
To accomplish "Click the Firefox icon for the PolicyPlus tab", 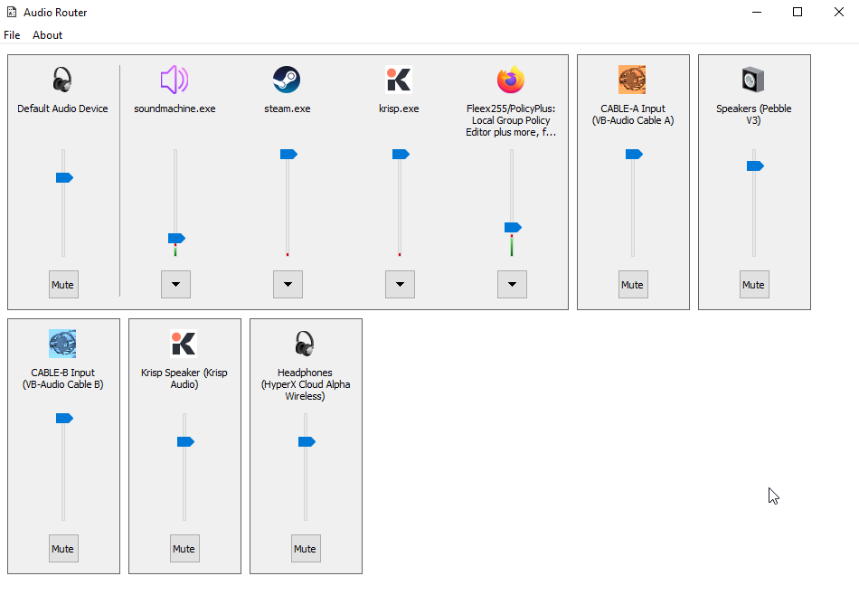I will pos(511,80).
